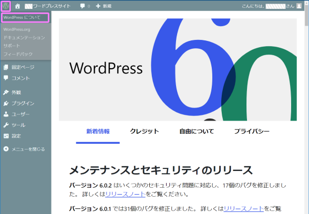The height and width of the screenshot is (214, 309).
Task: Open 外観 label in the sidebar
Action: [16, 92]
